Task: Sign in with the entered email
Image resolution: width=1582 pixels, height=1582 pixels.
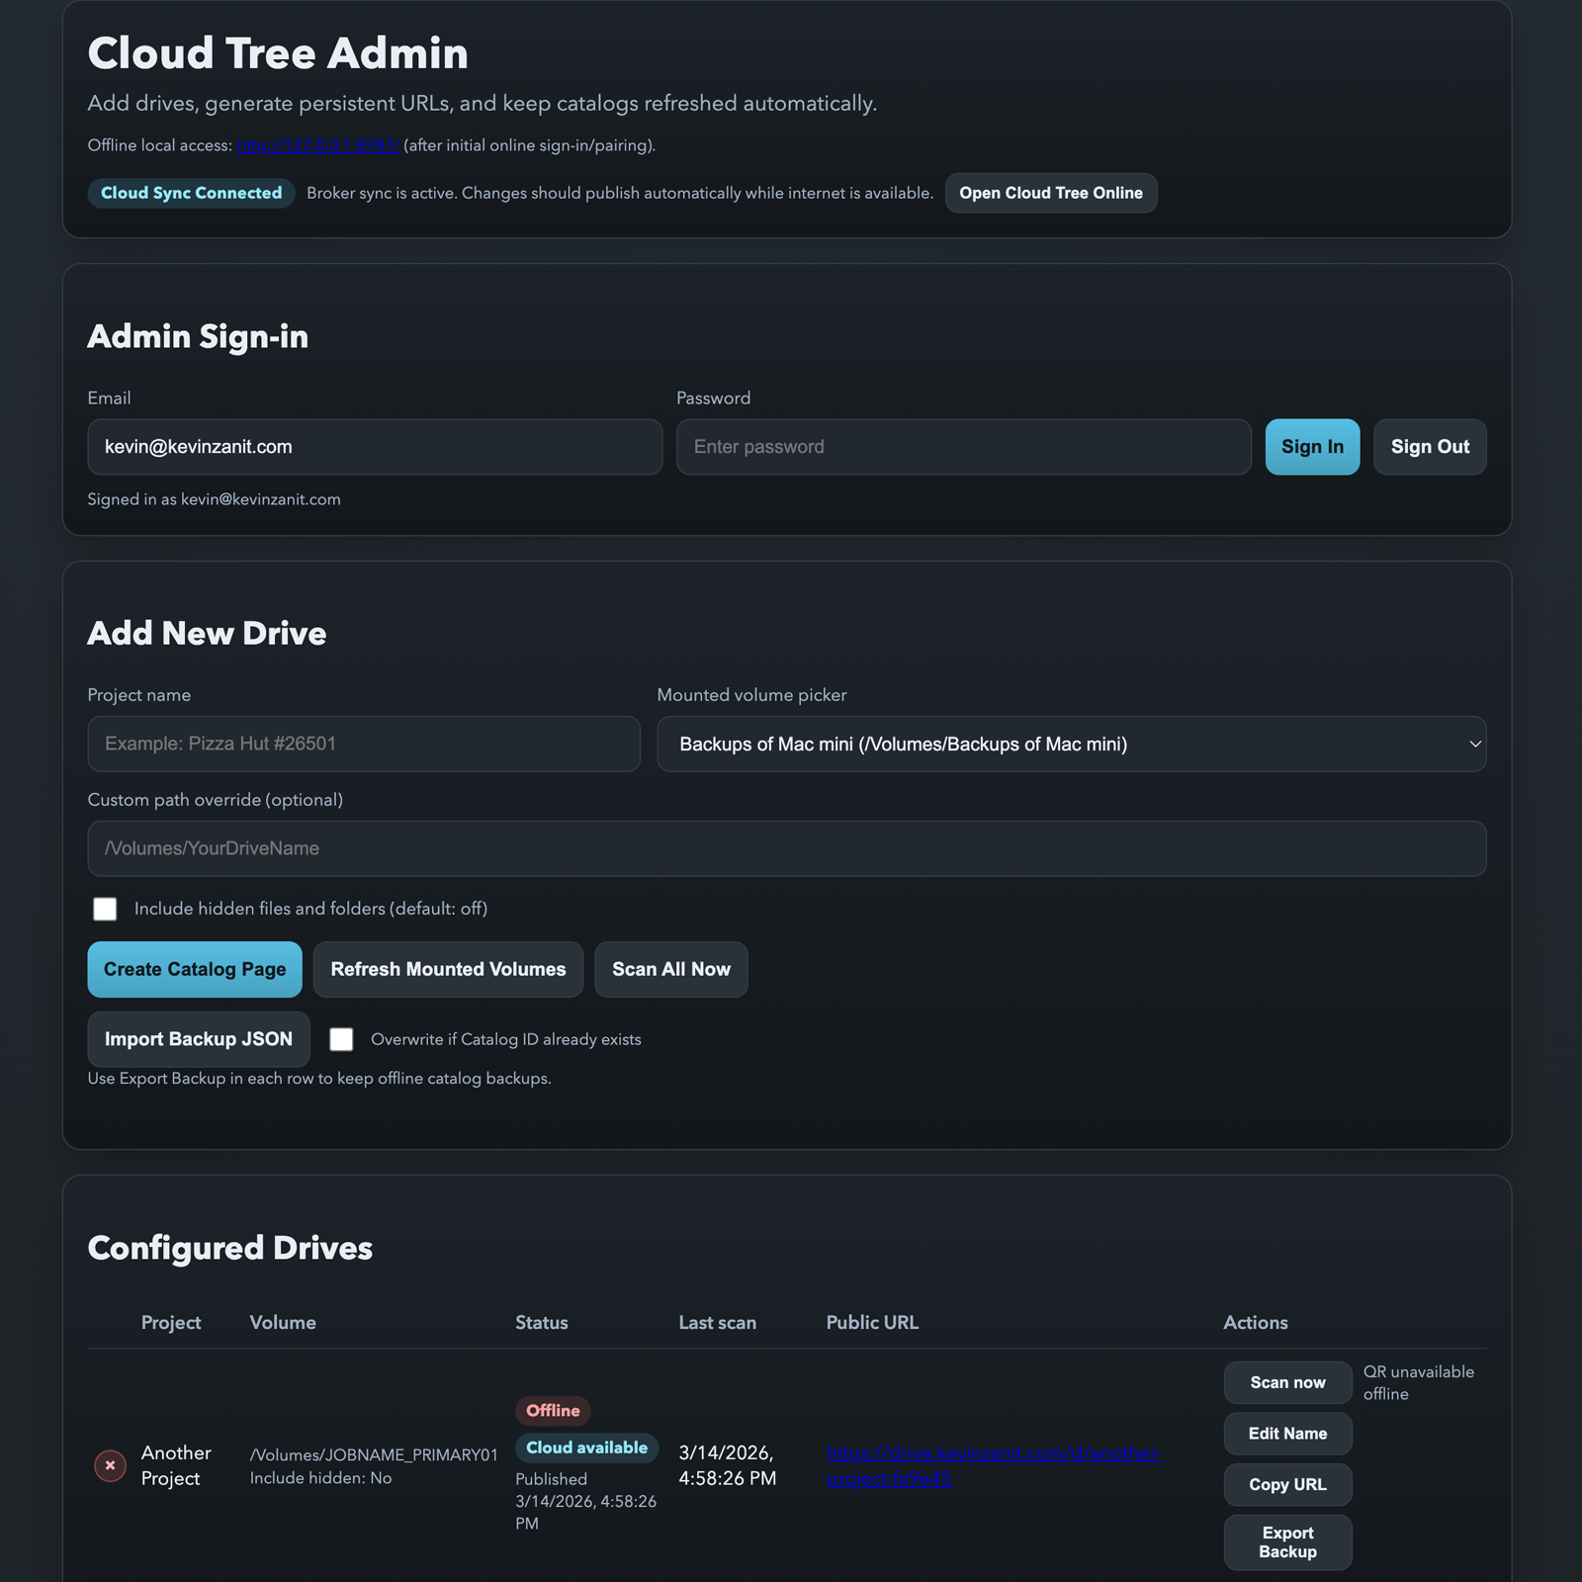Action: click(x=1312, y=447)
